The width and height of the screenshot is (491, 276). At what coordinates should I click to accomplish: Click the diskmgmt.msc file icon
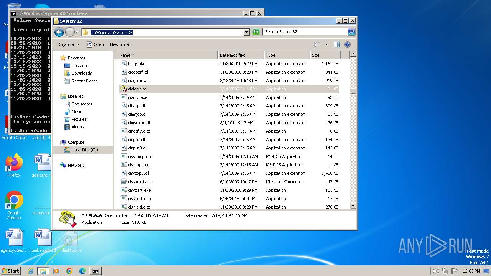(124, 182)
